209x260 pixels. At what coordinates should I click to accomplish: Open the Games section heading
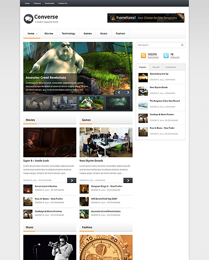coord(86,120)
